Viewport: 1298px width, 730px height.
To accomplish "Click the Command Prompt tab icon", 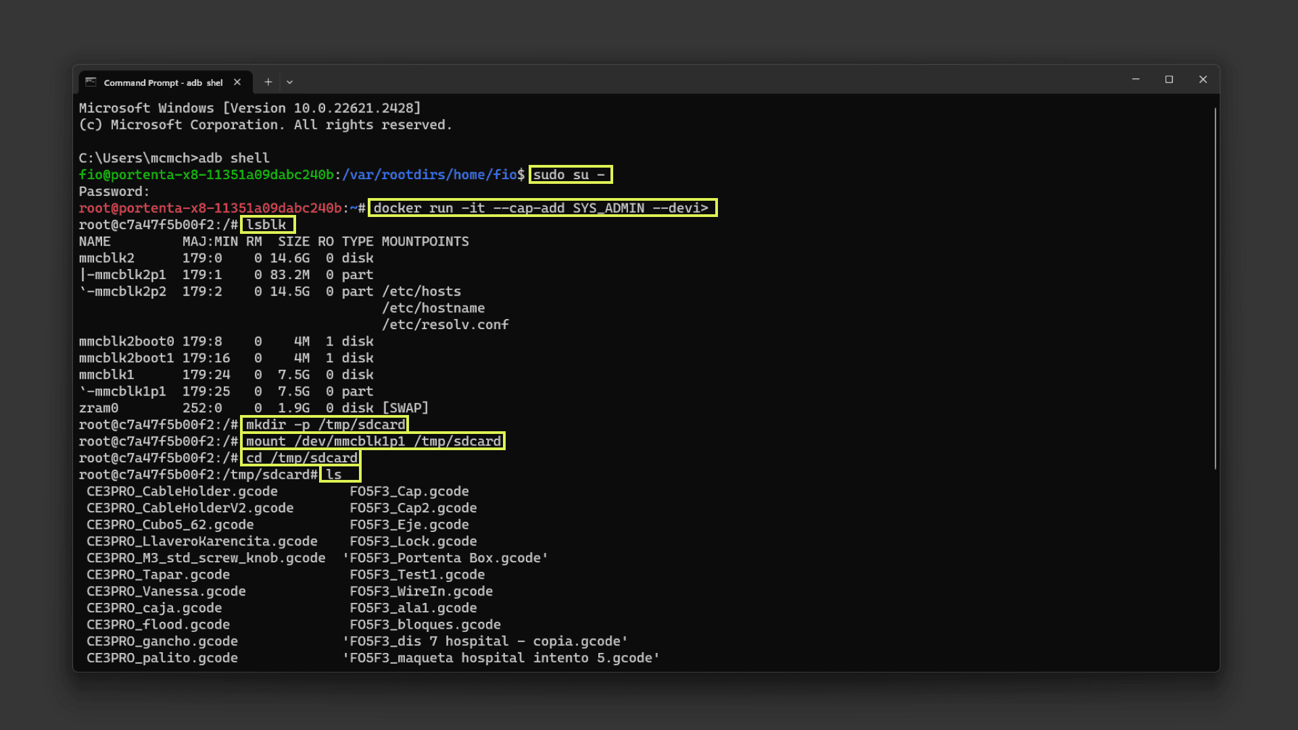I will (91, 82).
